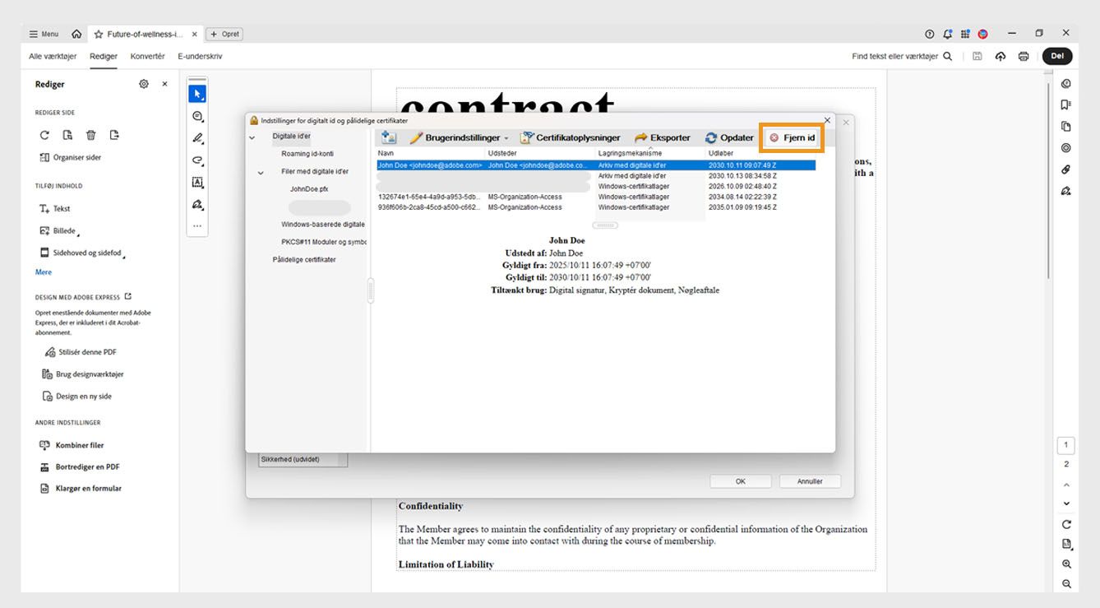Open Rediger panel settings gear
Image resolution: width=1100 pixels, height=608 pixels.
144,84
